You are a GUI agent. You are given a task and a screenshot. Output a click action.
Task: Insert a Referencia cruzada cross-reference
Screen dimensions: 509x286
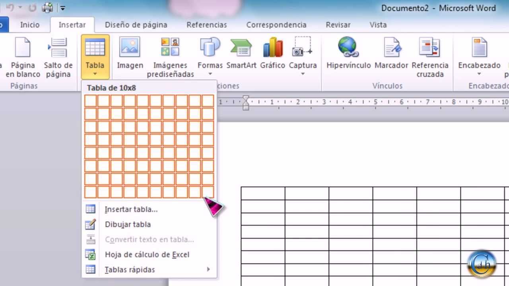point(430,58)
